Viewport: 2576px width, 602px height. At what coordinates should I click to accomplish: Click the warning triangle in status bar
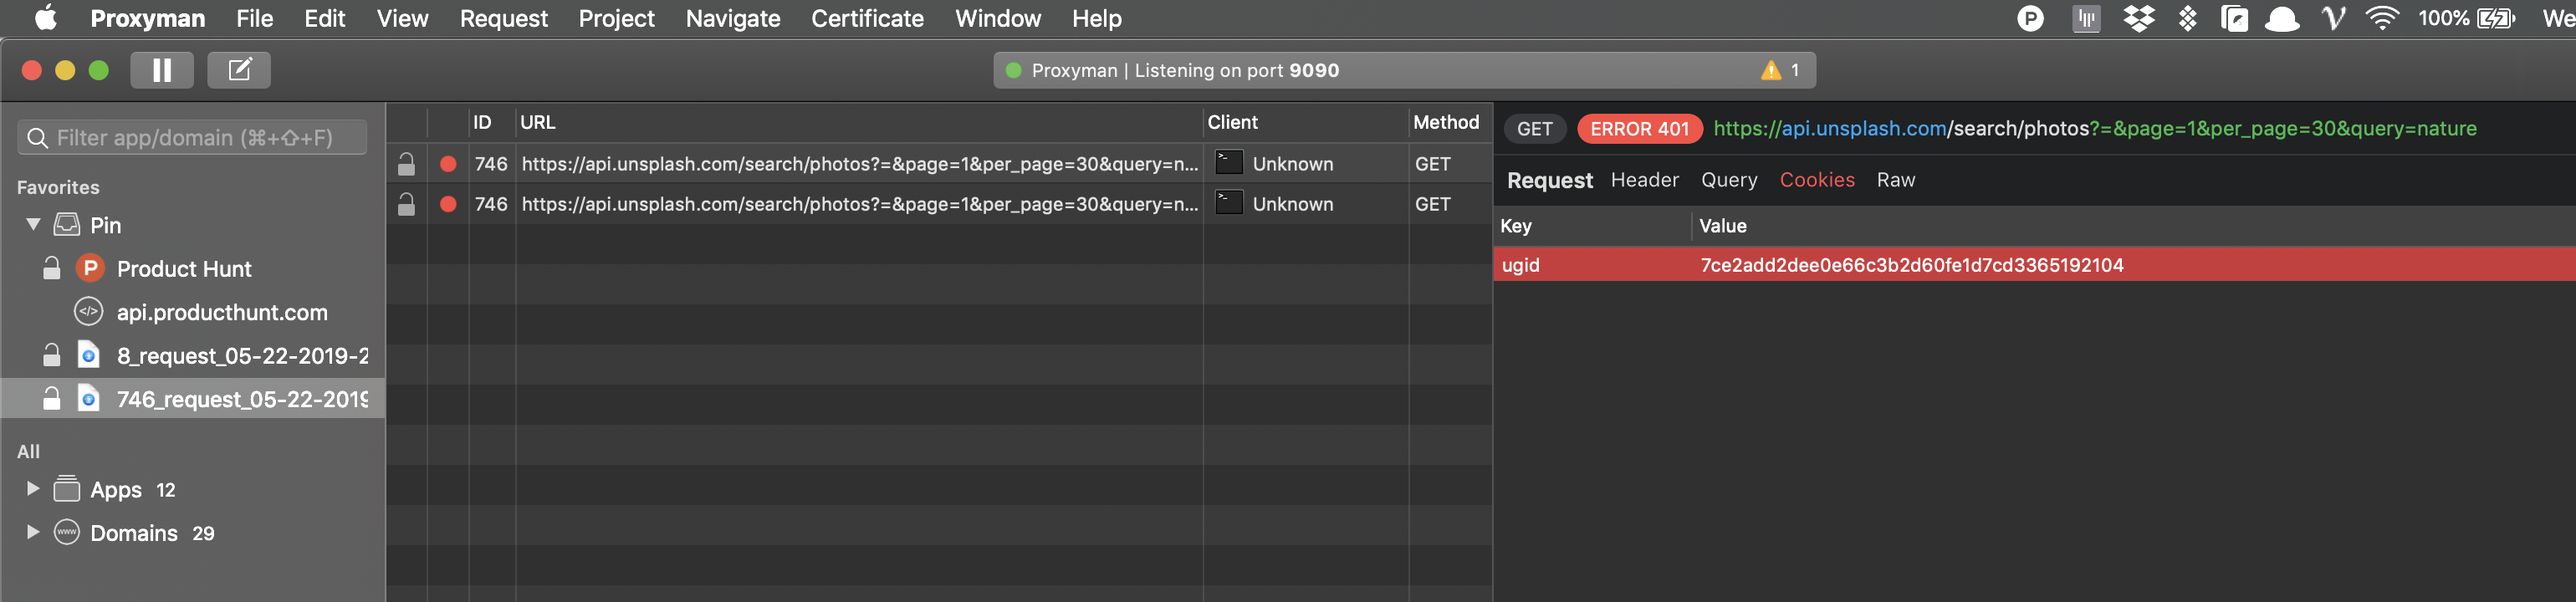1771,70
